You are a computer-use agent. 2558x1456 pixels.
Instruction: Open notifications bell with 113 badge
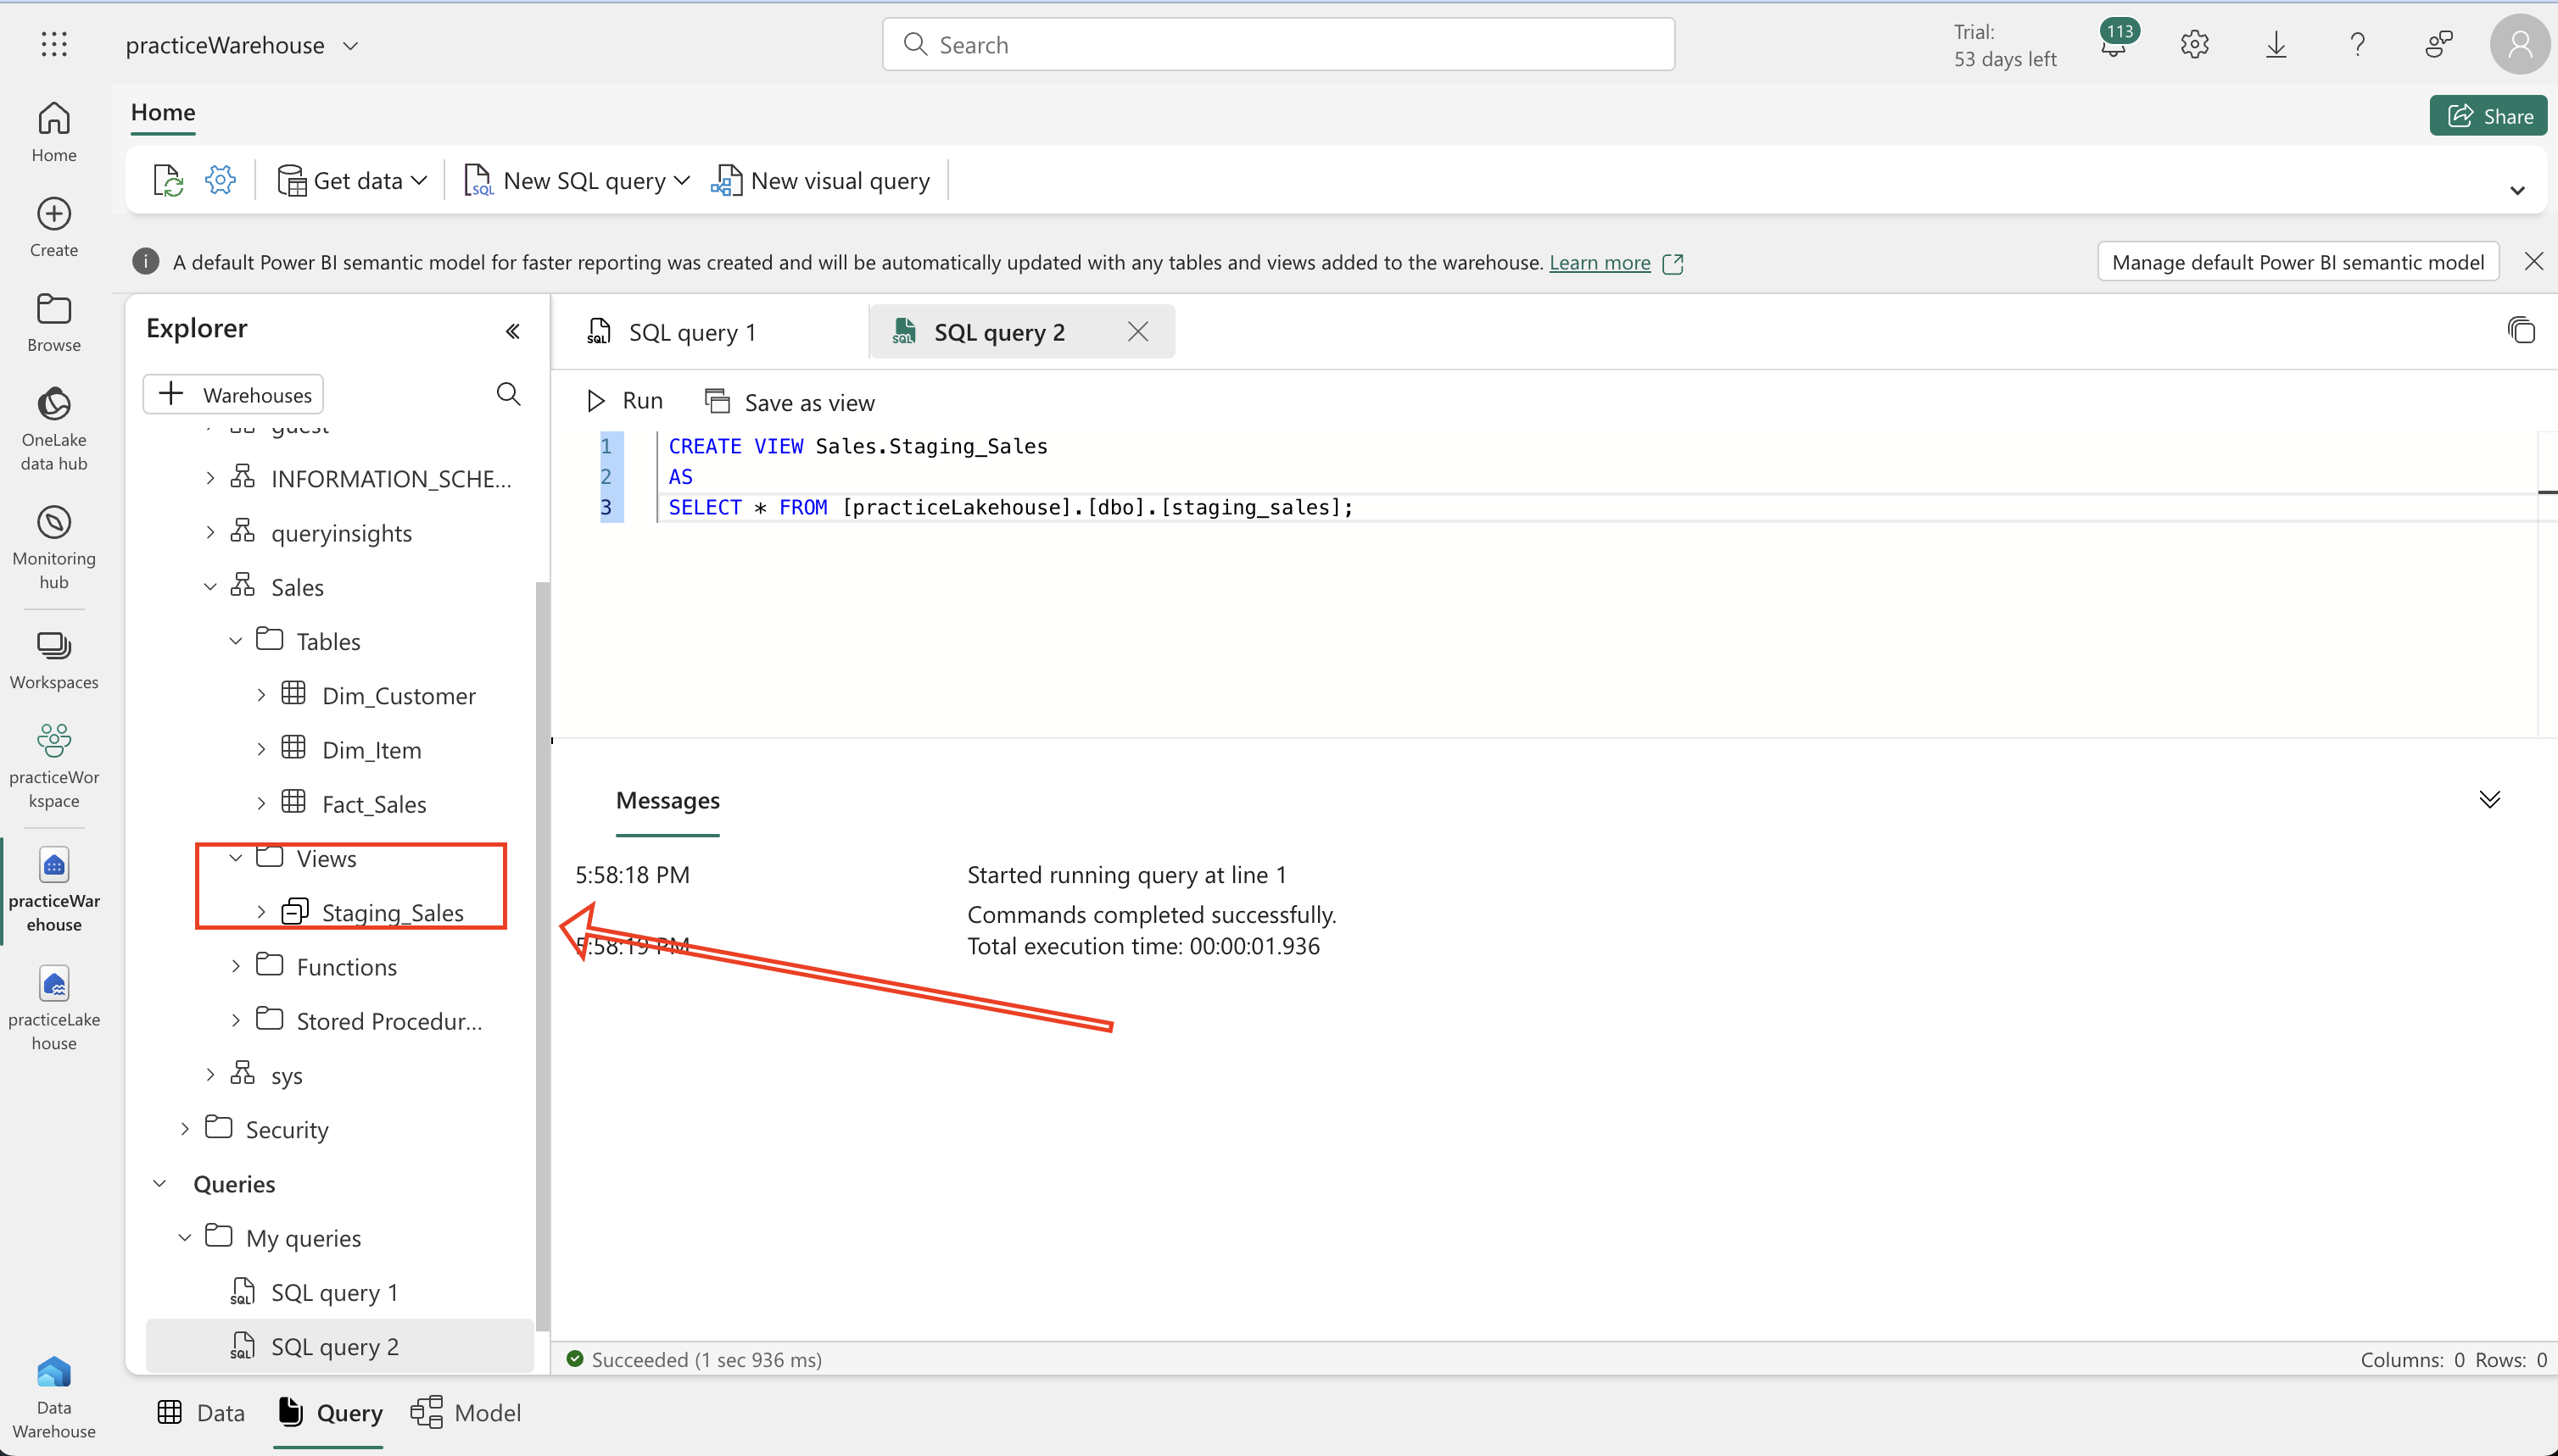(2114, 44)
